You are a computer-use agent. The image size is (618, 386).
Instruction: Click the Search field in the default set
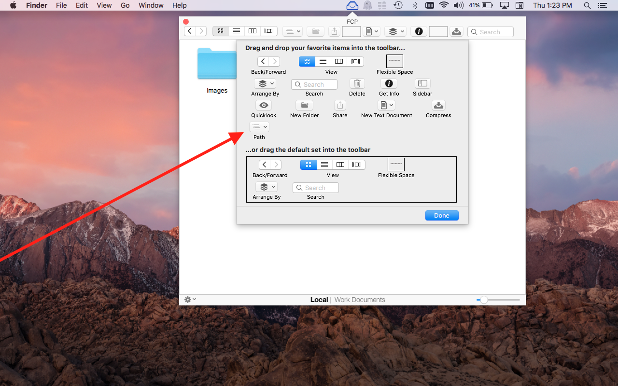pyautogui.click(x=316, y=188)
